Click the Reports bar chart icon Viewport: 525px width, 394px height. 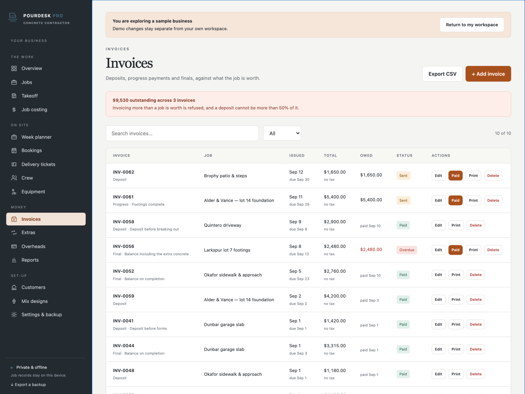tap(14, 260)
